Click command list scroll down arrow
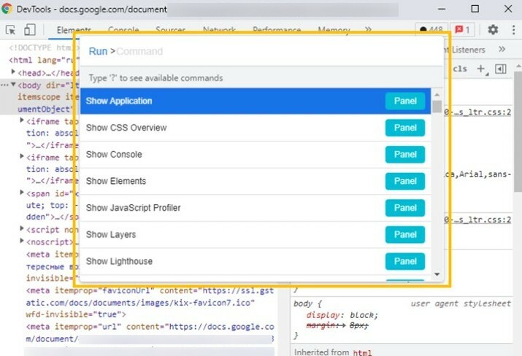 437,274
